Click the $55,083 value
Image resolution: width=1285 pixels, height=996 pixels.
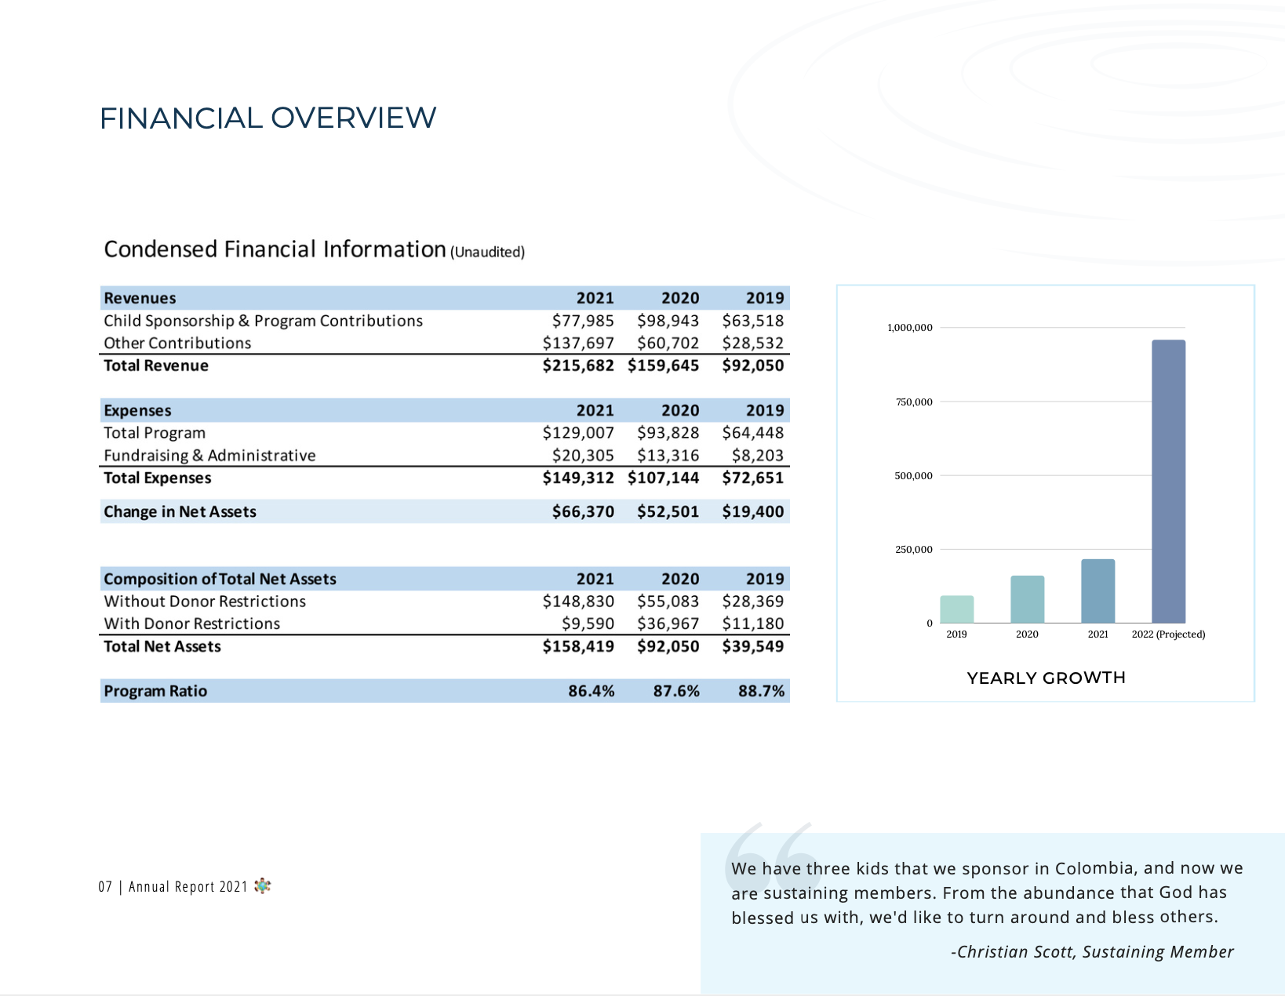click(x=668, y=602)
